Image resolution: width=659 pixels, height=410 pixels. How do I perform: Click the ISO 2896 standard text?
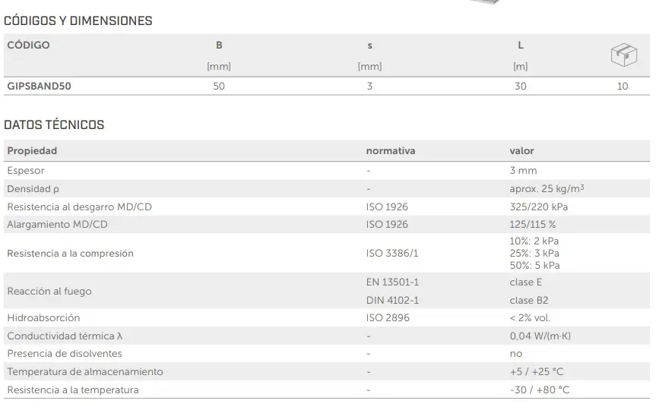point(388,318)
